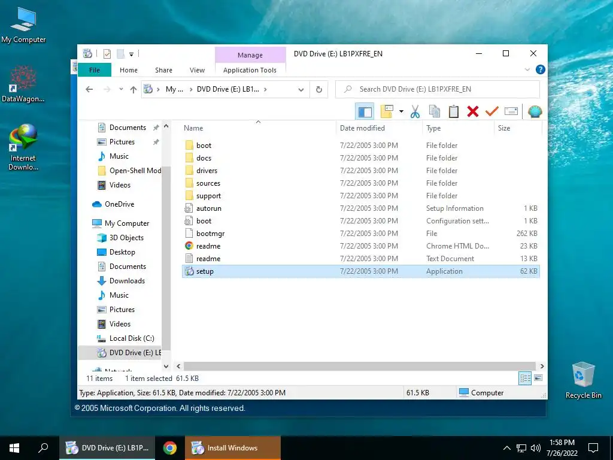Open the Application Tools tab
Viewport: 613px width, 460px height.
pyautogui.click(x=250, y=70)
